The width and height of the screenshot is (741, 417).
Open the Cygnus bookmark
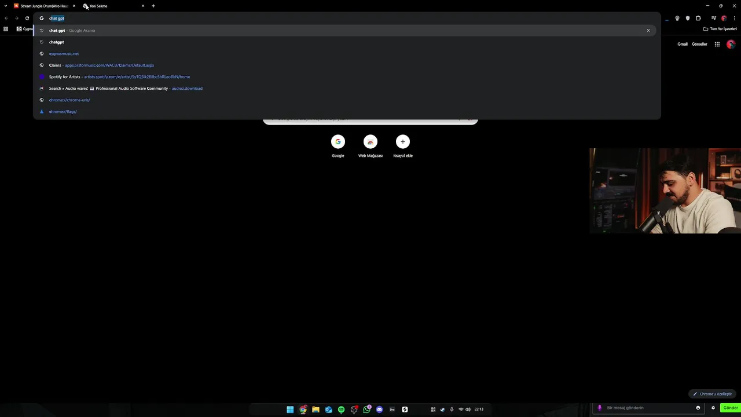coord(25,29)
